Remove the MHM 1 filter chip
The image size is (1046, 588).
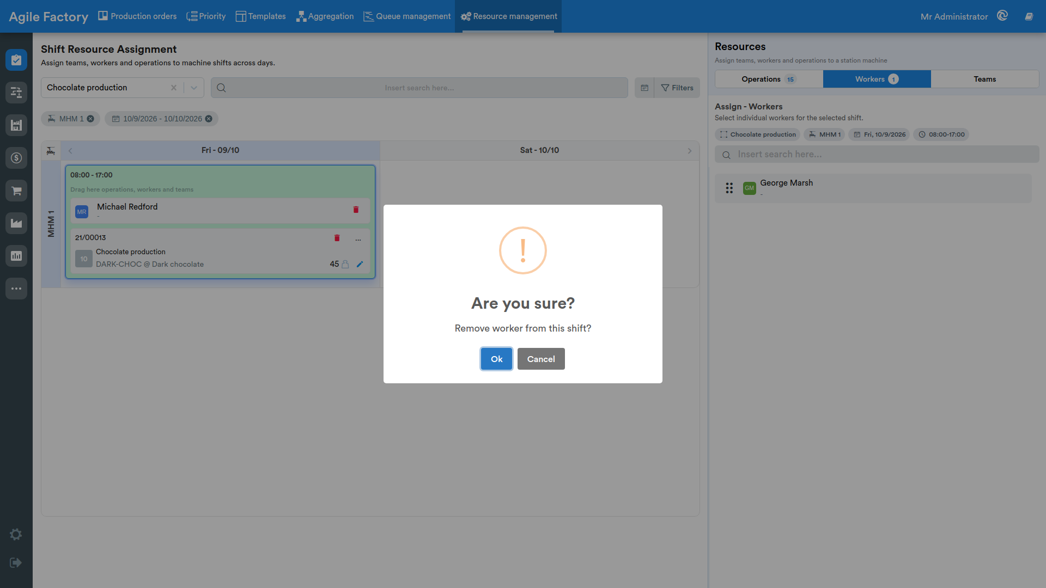click(x=90, y=119)
